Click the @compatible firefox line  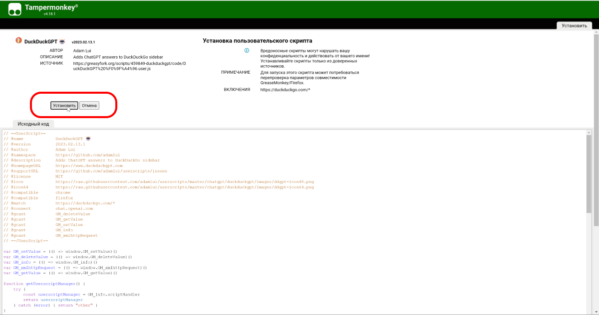coord(38,198)
